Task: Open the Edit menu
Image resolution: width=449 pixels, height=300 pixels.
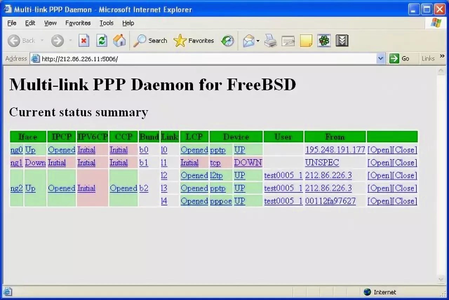Action: pyautogui.click(x=30, y=23)
